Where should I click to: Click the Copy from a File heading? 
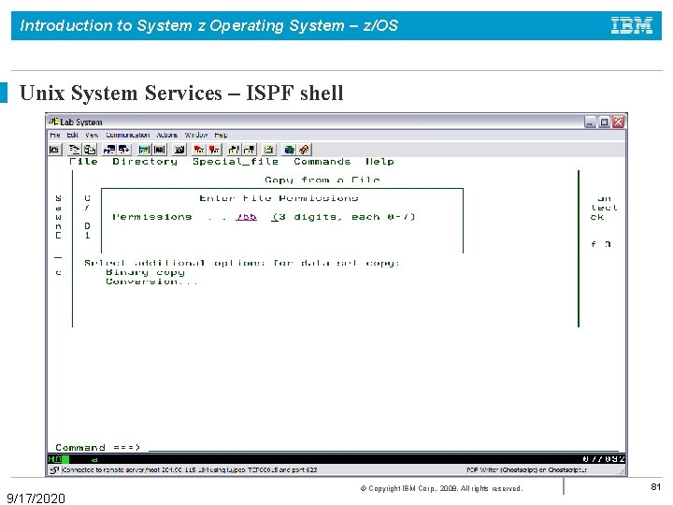coord(322,180)
